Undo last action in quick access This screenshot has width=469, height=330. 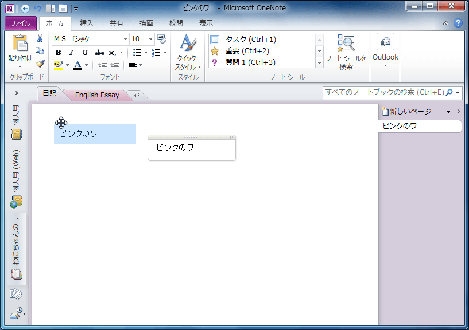(38, 9)
